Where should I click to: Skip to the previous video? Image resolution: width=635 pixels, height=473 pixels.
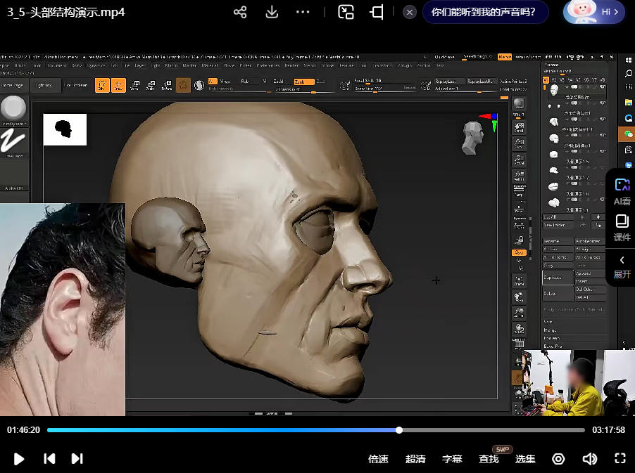(49, 459)
